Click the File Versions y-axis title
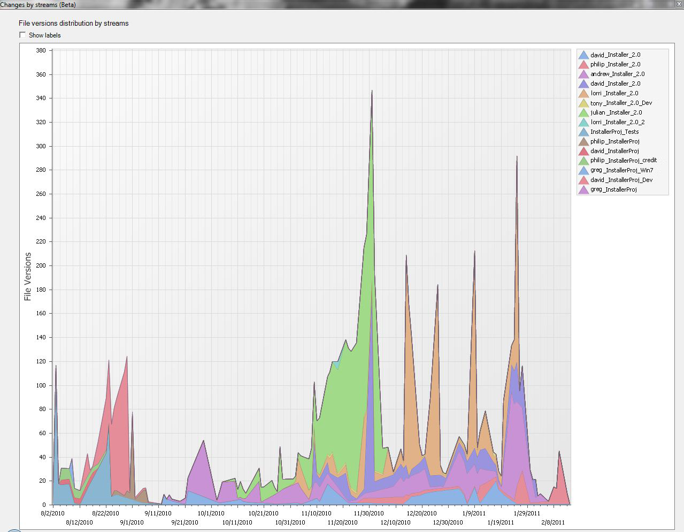Screen dimensions: 684x532 coord(28,276)
